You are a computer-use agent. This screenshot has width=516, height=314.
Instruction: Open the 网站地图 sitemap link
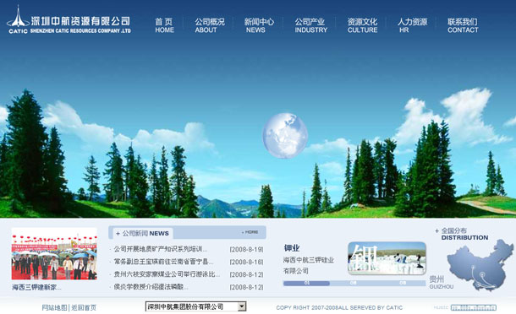pos(54,308)
